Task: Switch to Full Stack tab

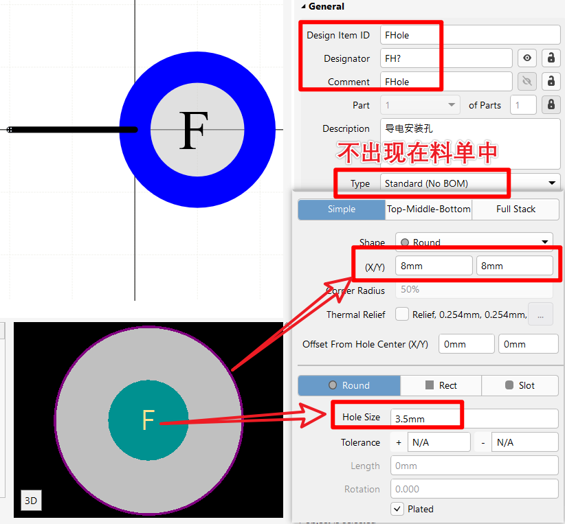Action: coord(516,209)
